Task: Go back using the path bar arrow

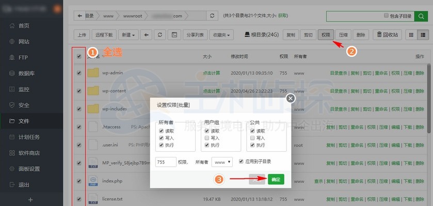Action: [x=80, y=16]
